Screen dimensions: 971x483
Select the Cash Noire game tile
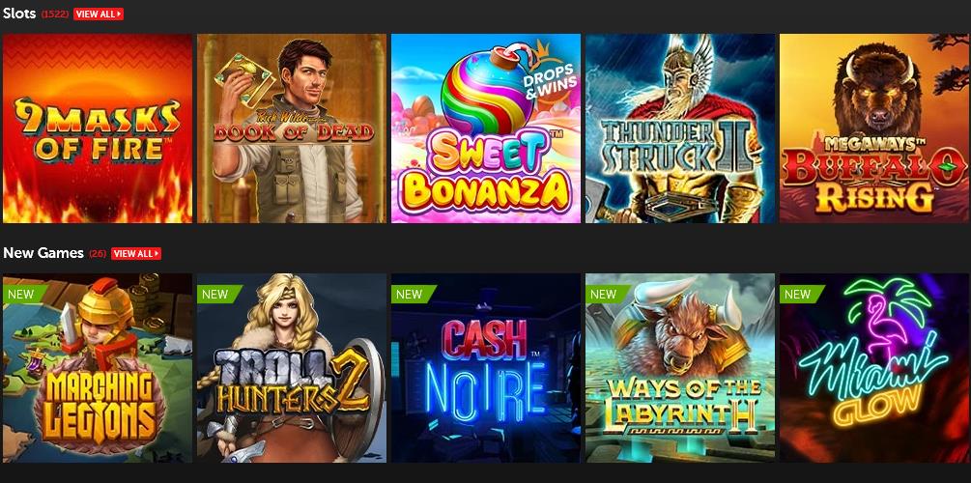486,368
